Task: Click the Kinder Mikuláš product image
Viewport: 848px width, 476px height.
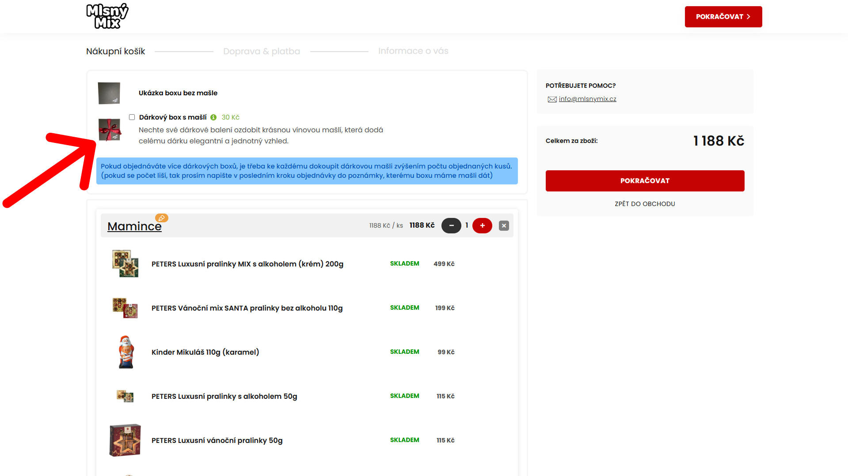Action: 125,352
